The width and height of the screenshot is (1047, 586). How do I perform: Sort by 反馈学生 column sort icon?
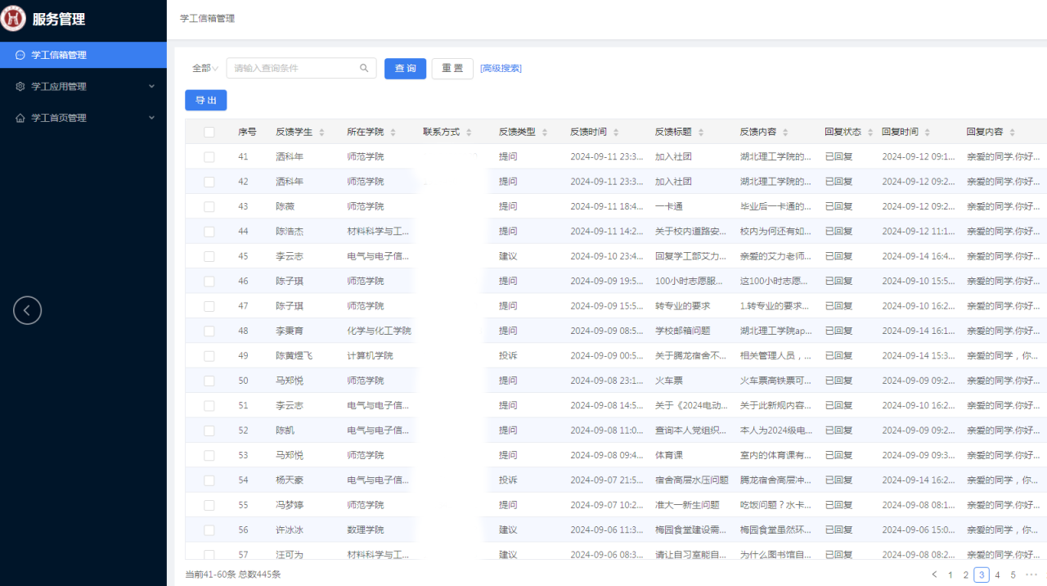(x=321, y=133)
